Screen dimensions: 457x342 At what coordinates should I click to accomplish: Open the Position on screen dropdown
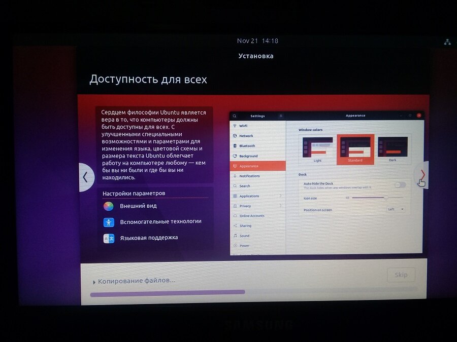click(395, 209)
